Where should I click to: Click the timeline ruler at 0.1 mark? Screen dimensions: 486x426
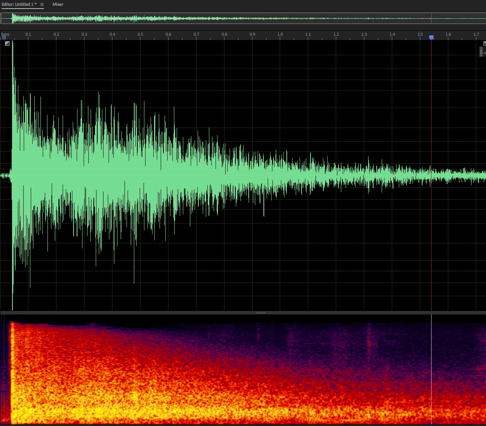point(28,35)
